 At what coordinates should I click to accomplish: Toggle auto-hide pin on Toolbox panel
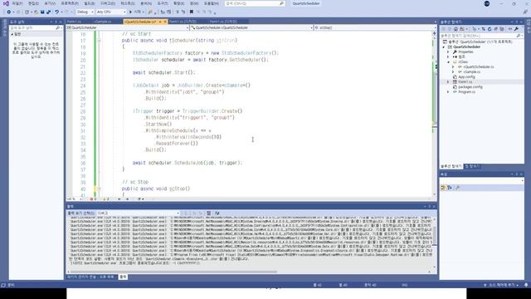pyautogui.click(x=56, y=22)
